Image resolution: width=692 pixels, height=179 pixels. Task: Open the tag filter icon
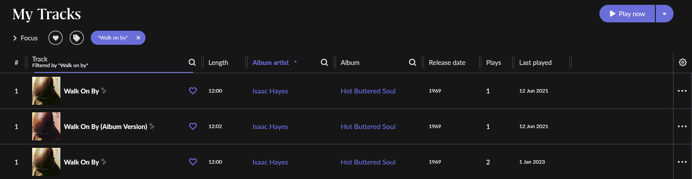[x=77, y=38]
